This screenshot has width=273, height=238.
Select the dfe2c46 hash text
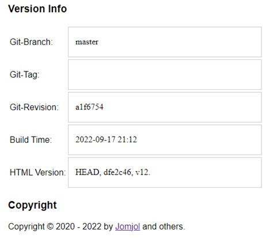pos(118,172)
